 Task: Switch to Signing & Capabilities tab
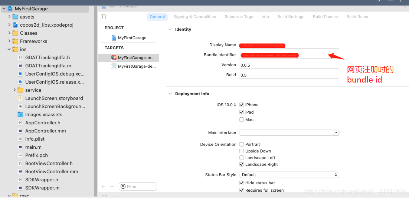(x=194, y=17)
